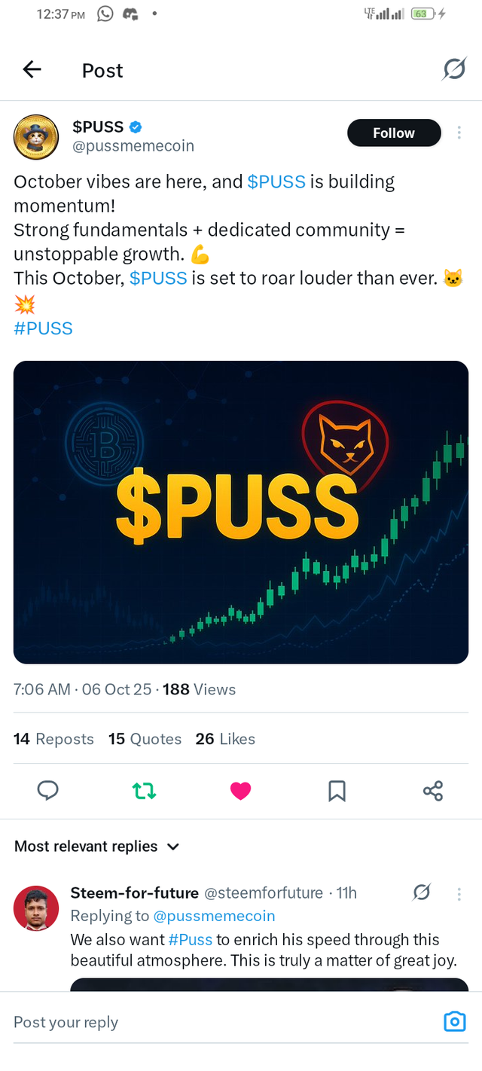Open the Steem-for-future reply's more options
This screenshot has height=1071, width=482.
point(459,894)
